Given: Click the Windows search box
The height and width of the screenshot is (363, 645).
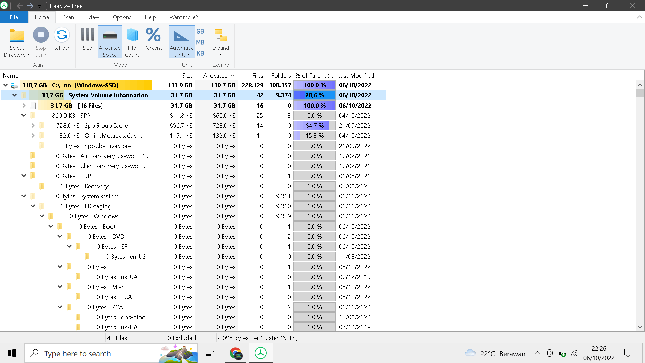Looking at the screenshot, I should pyautogui.click(x=111, y=353).
